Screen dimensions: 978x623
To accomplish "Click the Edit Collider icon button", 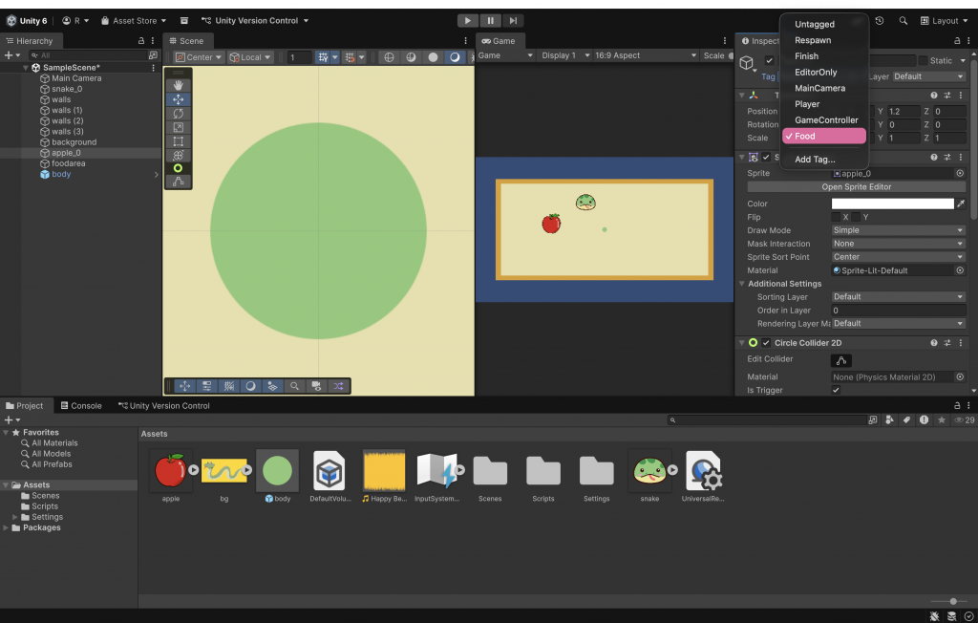I will pos(840,360).
